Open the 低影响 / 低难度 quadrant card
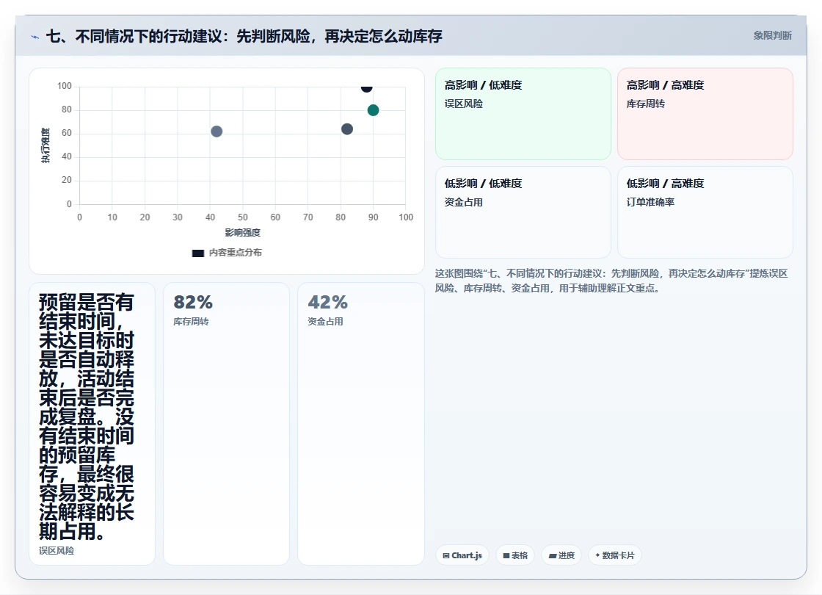 [523, 212]
